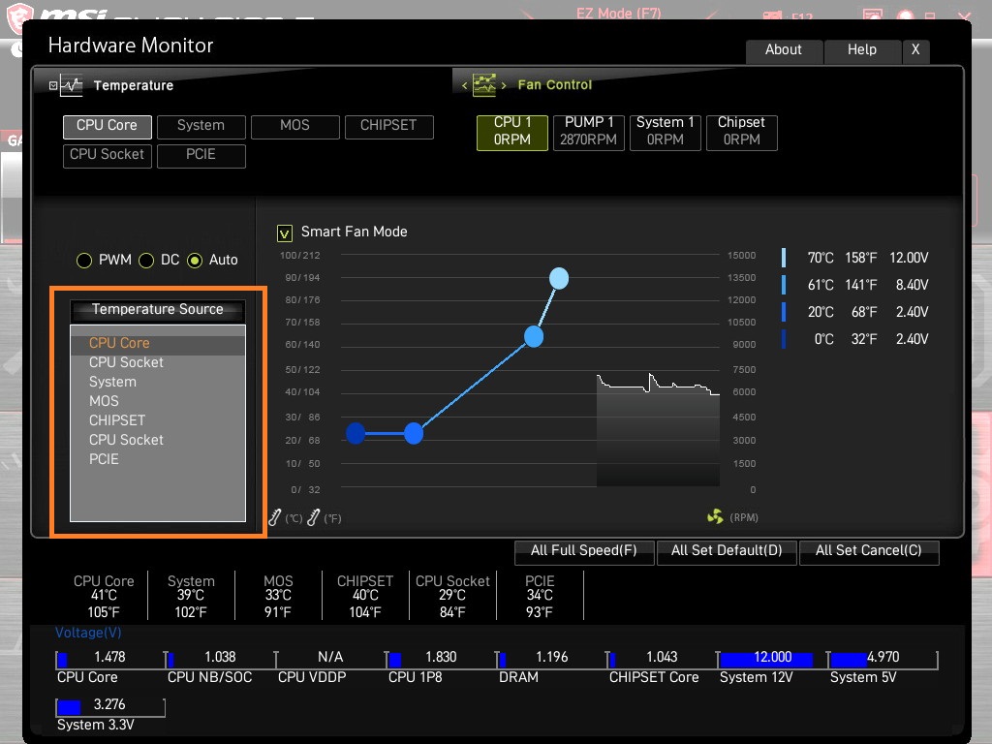Click the top fan curve point
This screenshot has width=992, height=744.
click(x=559, y=278)
